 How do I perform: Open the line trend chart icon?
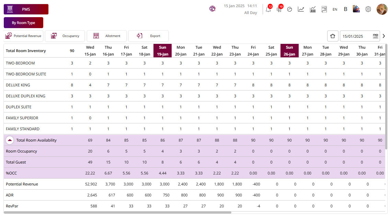coord(301,9)
